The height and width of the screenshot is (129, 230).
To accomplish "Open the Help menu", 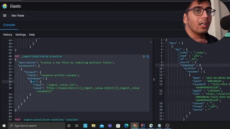I will tap(32, 35).
